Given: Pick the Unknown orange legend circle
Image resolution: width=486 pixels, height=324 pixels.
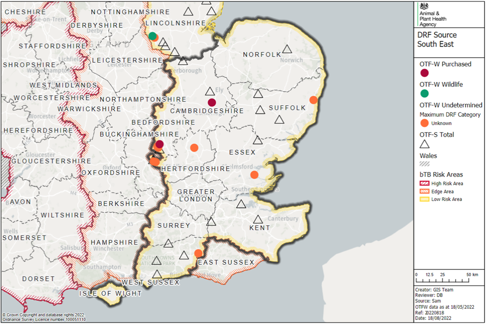Looking at the screenshot, I should pos(424,123).
